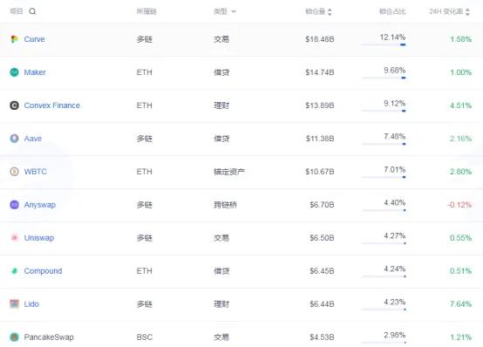Click the Aave ghost logo icon
Image resolution: width=483 pixels, height=347 pixels.
pos(14,139)
